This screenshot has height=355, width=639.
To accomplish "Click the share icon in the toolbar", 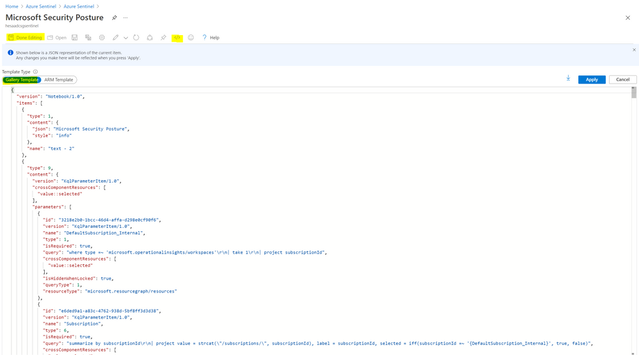I will [x=150, y=38].
